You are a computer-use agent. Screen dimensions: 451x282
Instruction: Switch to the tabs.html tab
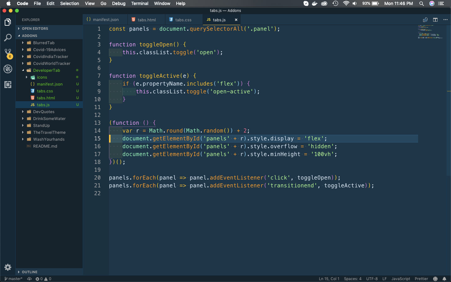pos(146,19)
